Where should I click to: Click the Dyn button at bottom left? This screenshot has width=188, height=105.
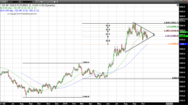click(x=2, y=104)
